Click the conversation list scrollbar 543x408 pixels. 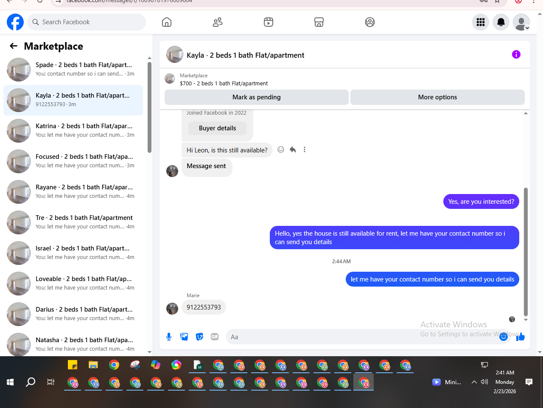(149, 107)
